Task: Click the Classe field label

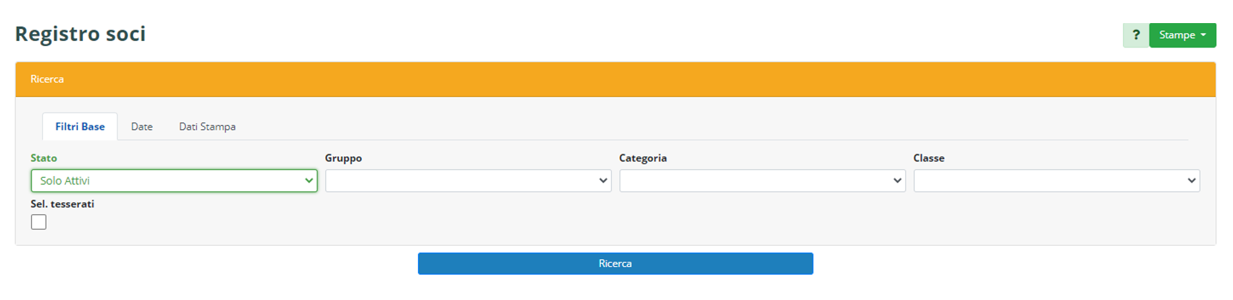Action: coord(928,158)
